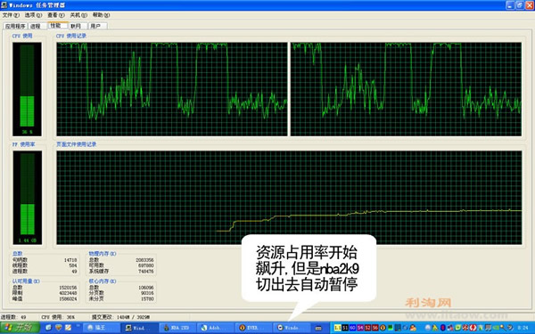Image resolution: width=535 pixels, height=334 pixels.
Task: Open the 文件 menu
Action: (x=11, y=15)
